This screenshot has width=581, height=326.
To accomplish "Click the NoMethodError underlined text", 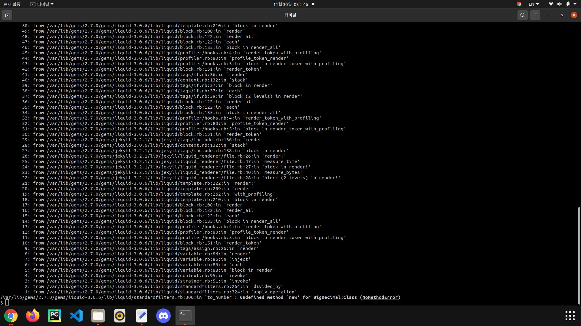I will 380,297.
